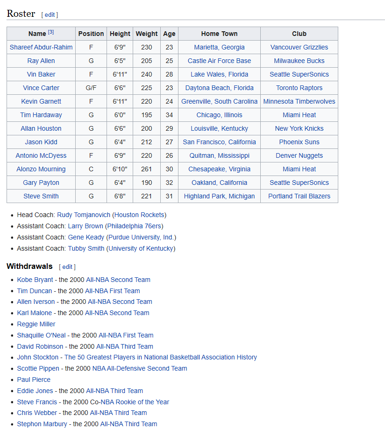Screen dimensions: 385x429
Task: Click Alonzo Mourning in the roster
Action: pos(41,169)
